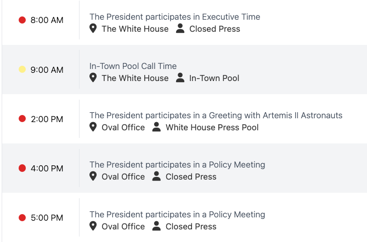Click the location pin in the 9:00 AM row
Screen dimensions: 367x242
[x=93, y=78]
